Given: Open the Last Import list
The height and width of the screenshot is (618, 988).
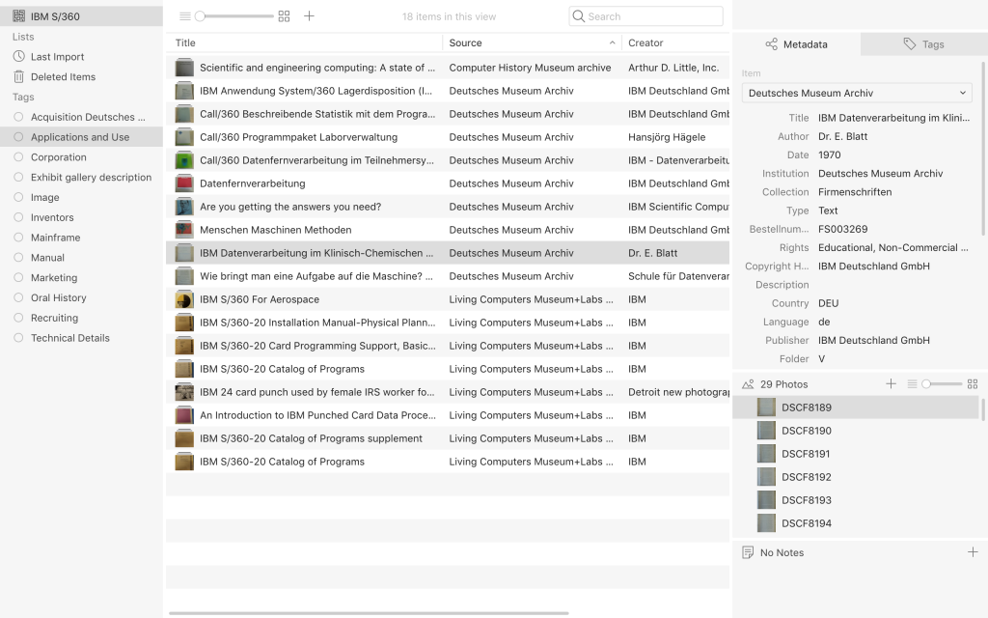Looking at the screenshot, I should (81, 57).
